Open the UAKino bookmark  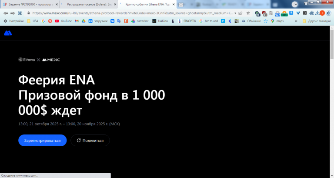coord(160,21)
